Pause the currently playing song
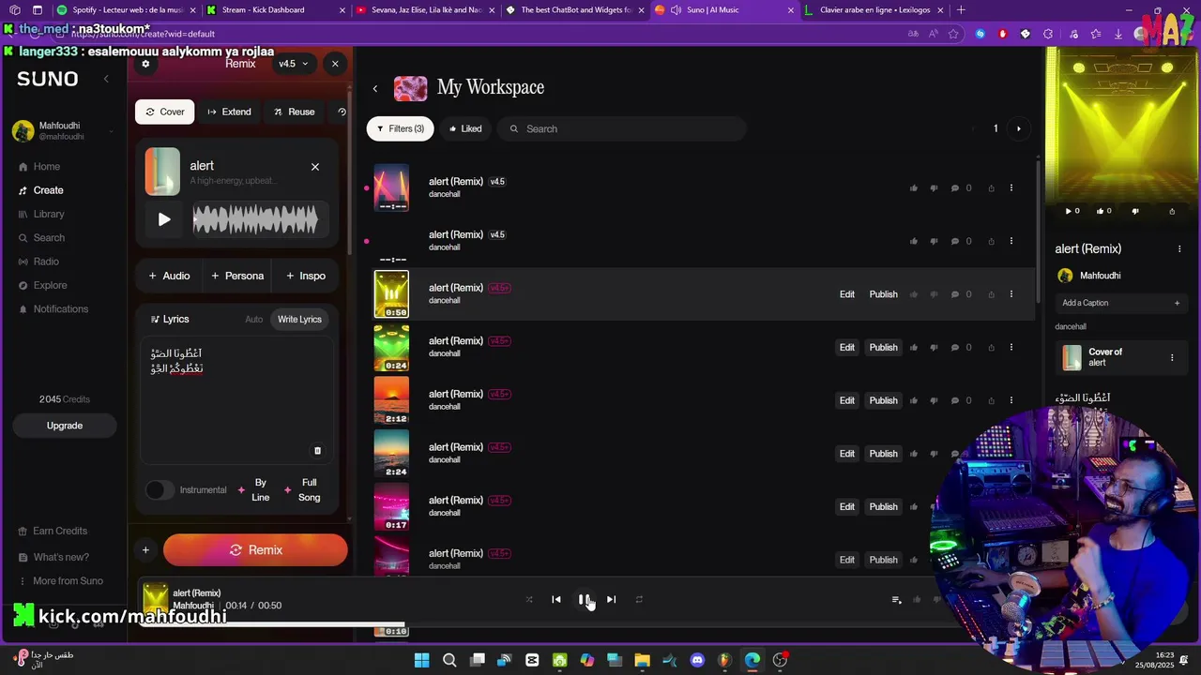Screen dimensions: 1201x675 [x=584, y=600]
